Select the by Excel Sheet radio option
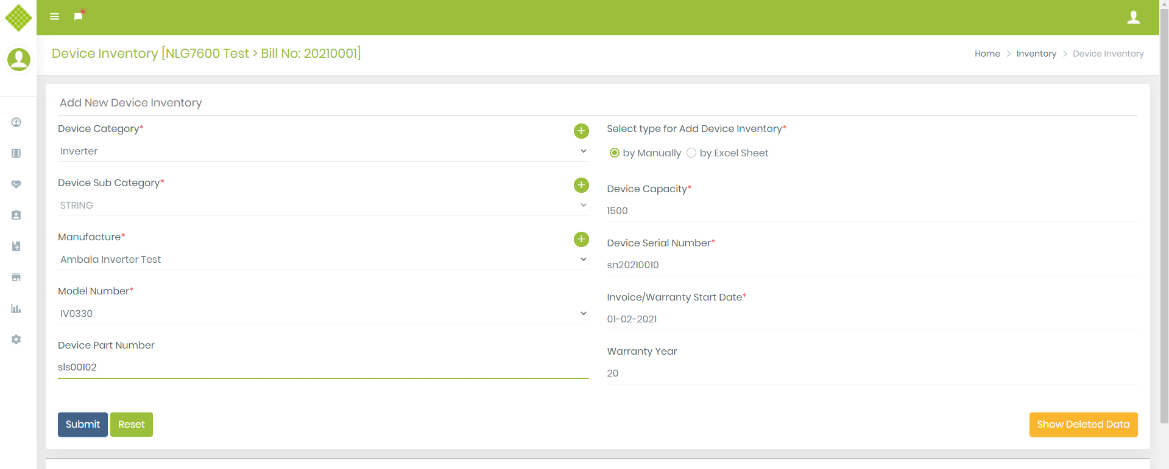 [x=691, y=153]
